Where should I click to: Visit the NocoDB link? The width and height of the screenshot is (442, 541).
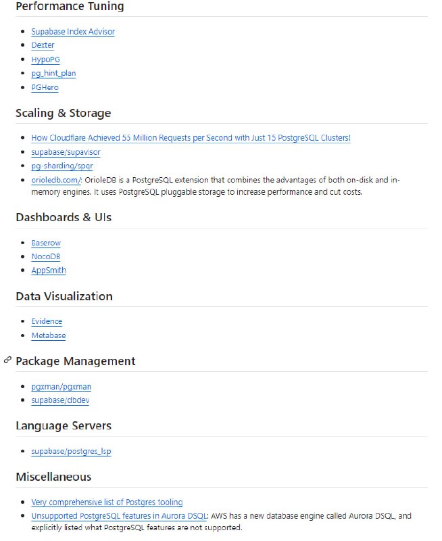point(46,257)
